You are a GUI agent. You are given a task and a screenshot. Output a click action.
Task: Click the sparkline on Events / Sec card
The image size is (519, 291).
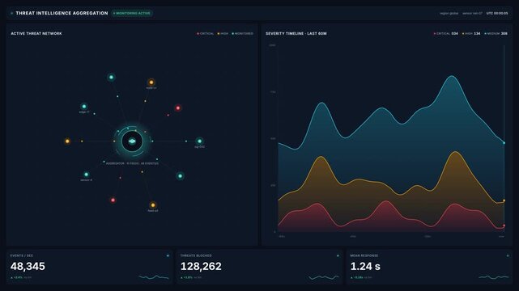(x=154, y=277)
